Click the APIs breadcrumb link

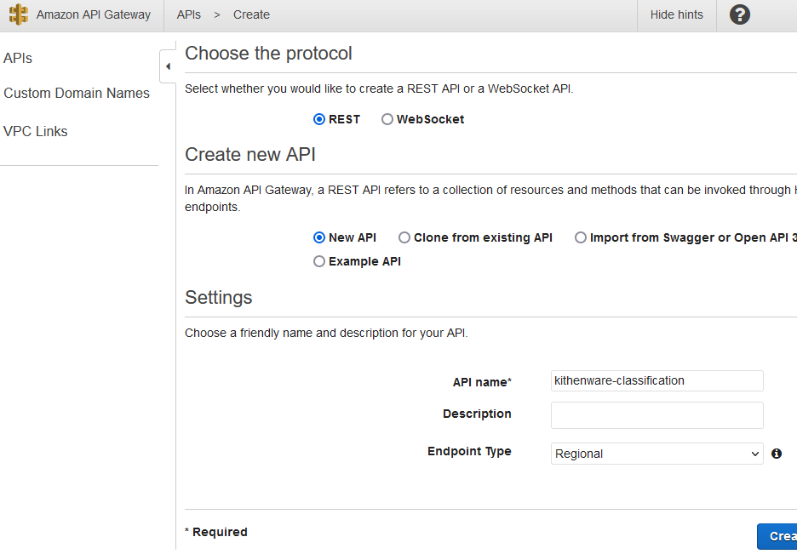click(188, 14)
